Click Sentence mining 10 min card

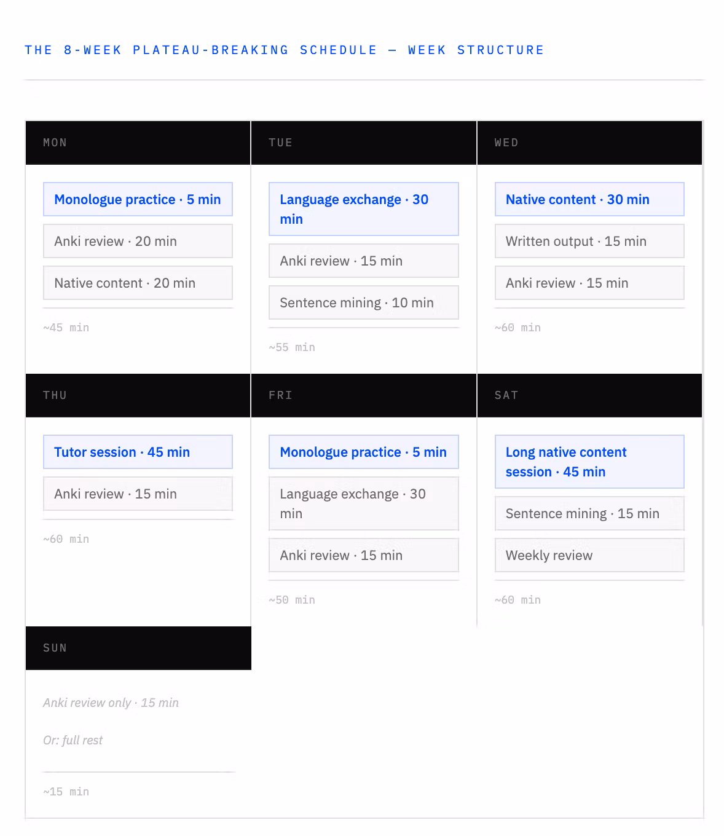click(x=364, y=302)
